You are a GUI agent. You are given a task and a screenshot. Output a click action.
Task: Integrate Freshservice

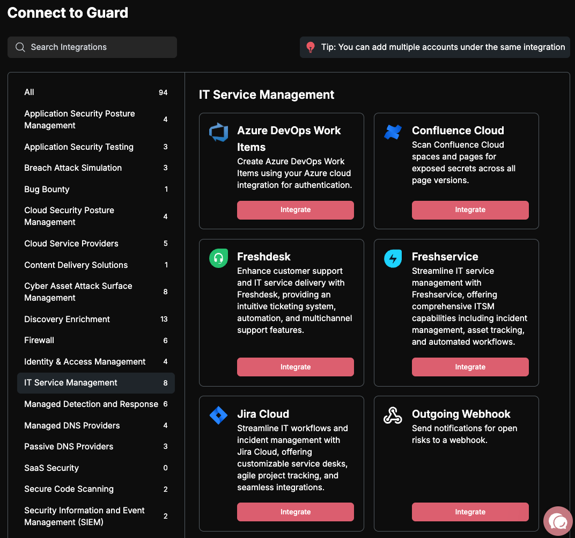click(470, 367)
